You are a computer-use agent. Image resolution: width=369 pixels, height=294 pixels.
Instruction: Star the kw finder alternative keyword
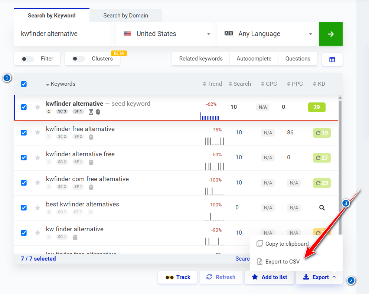click(37, 233)
